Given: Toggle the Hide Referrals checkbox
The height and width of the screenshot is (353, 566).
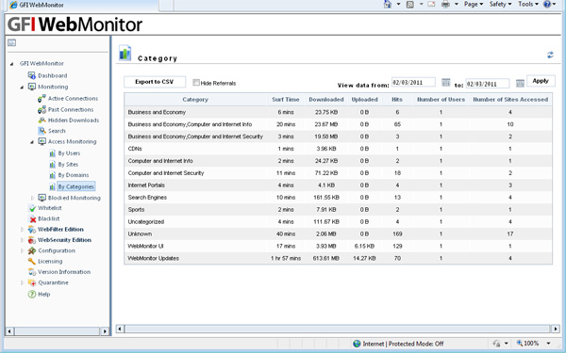Looking at the screenshot, I should (x=196, y=83).
